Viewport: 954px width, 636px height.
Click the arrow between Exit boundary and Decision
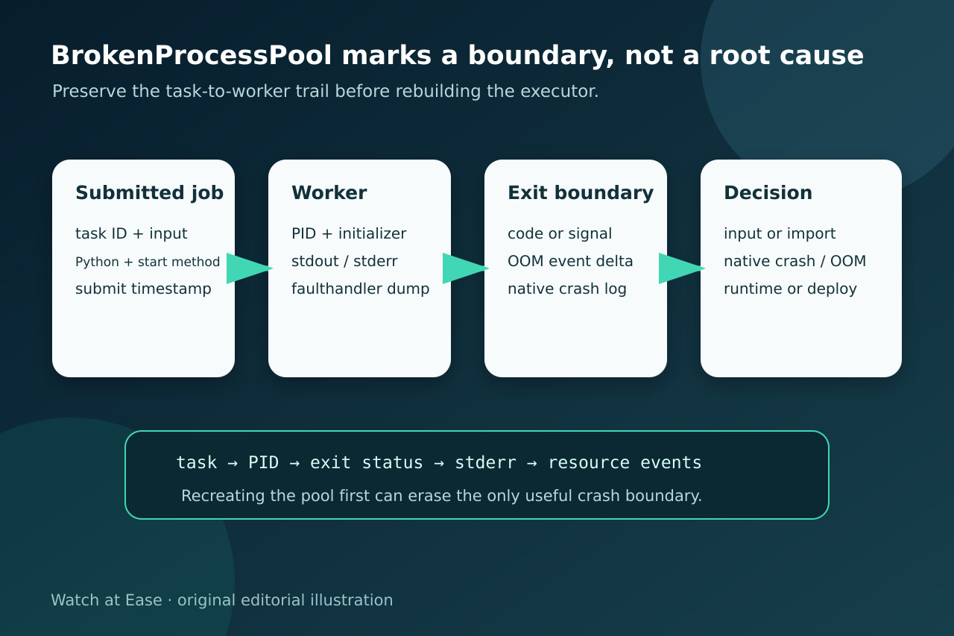tap(682, 268)
